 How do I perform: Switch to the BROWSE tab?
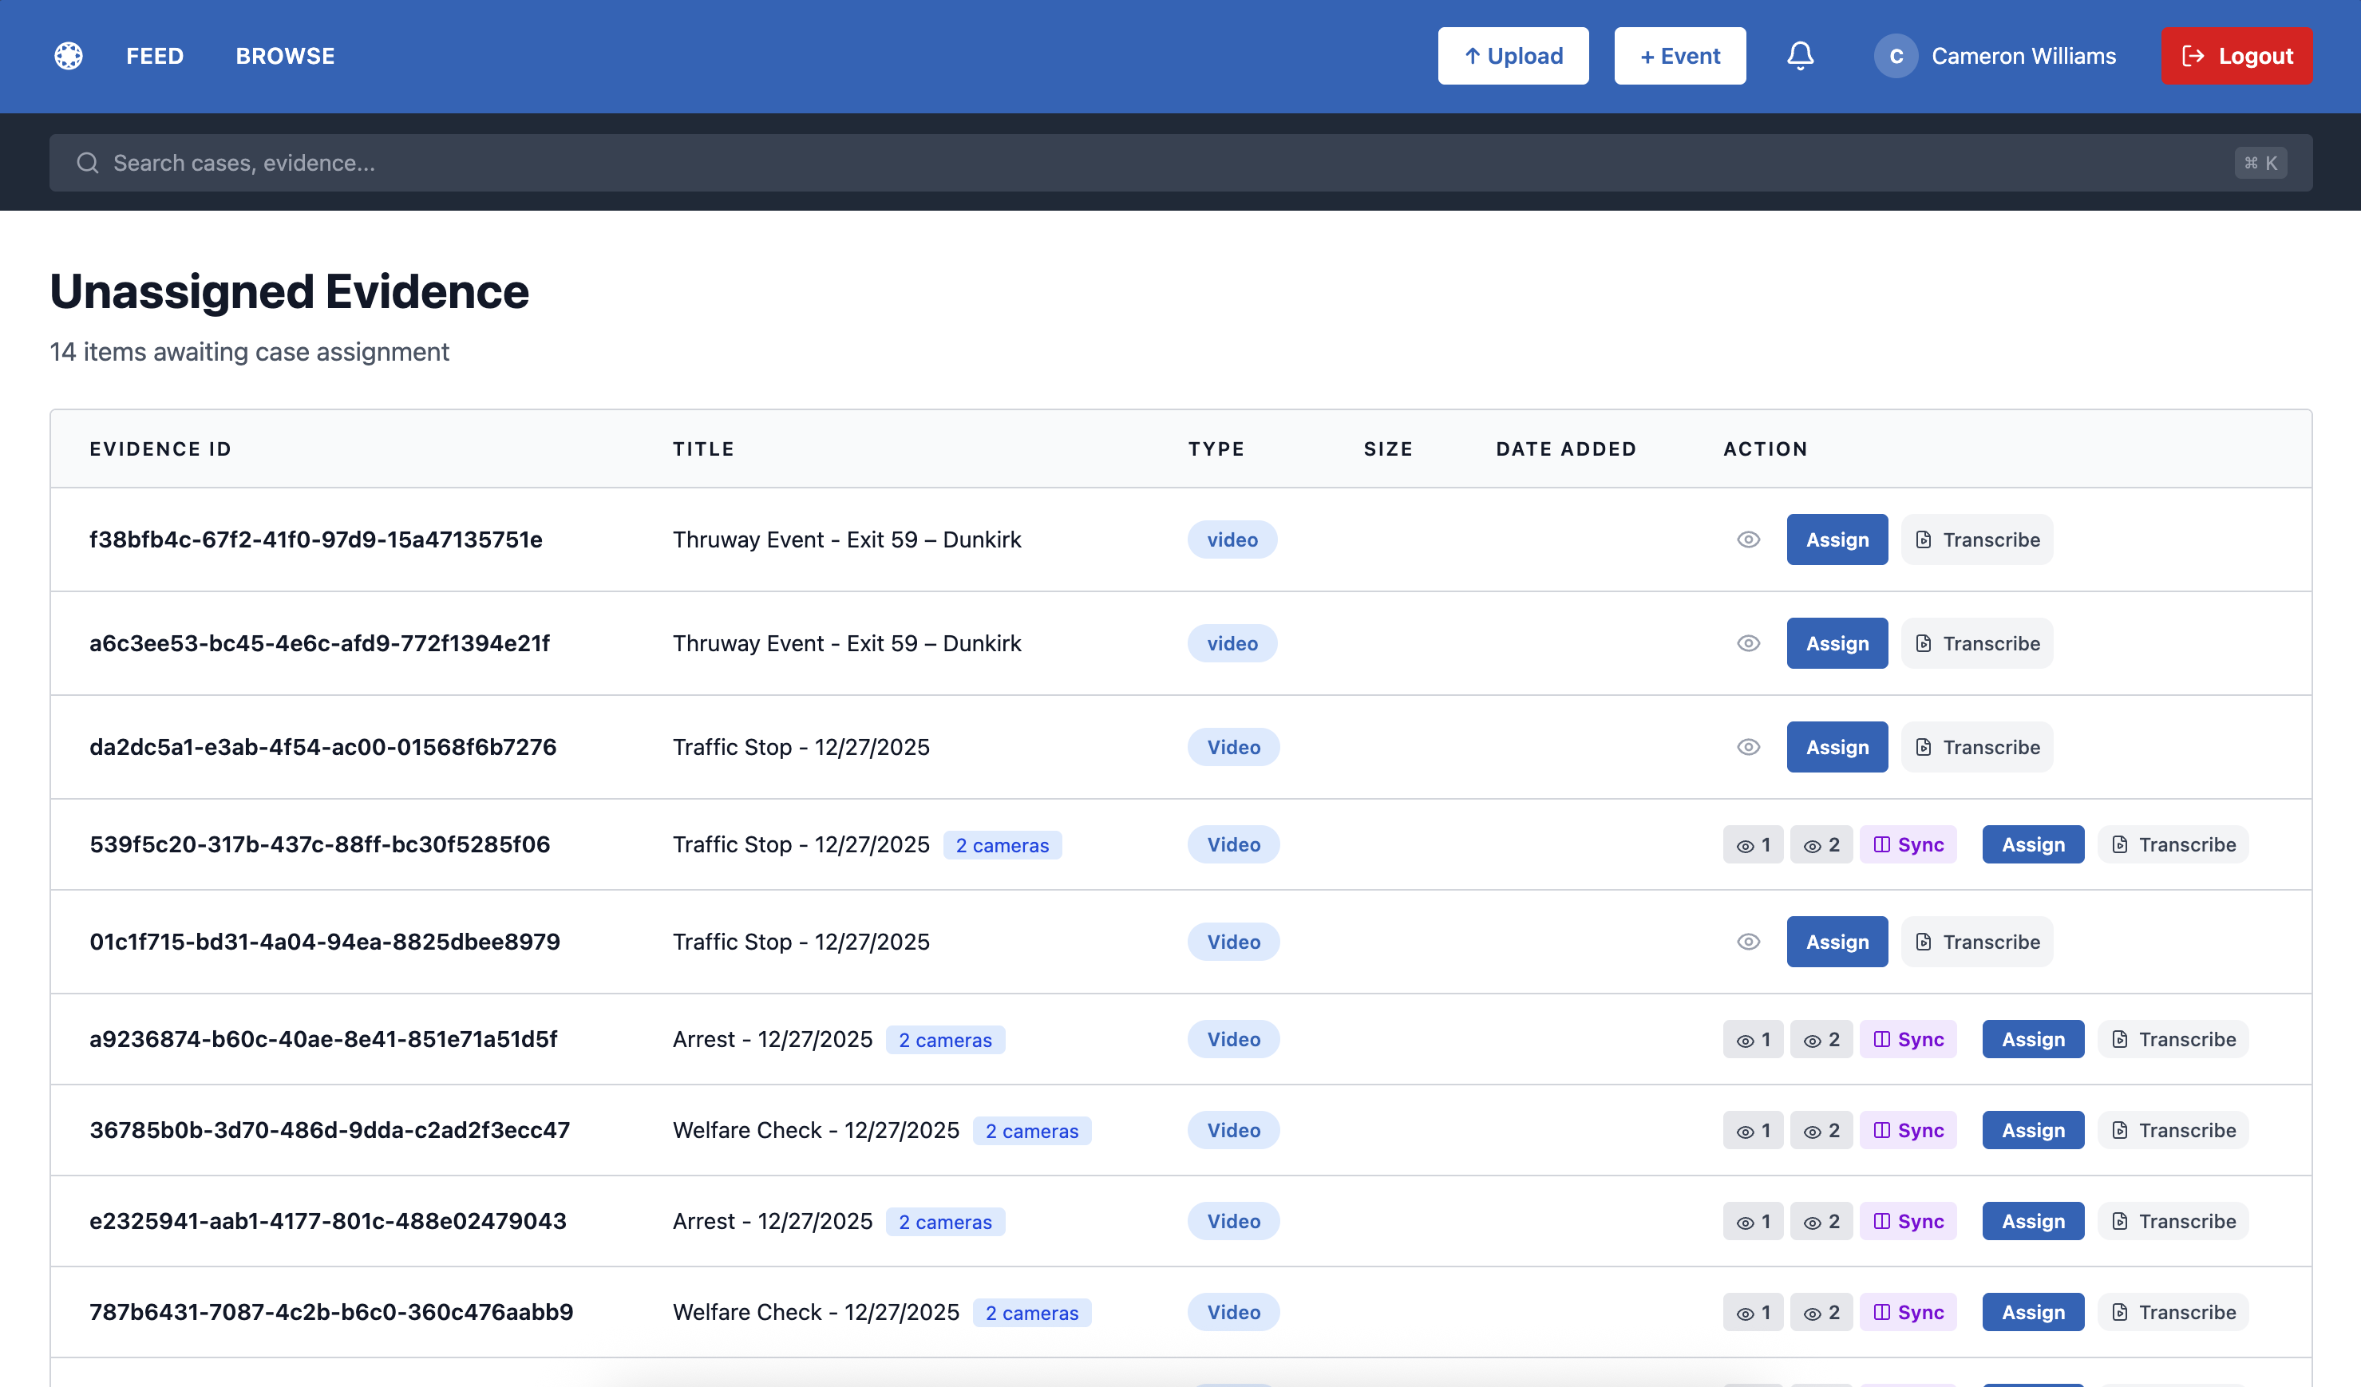point(285,56)
